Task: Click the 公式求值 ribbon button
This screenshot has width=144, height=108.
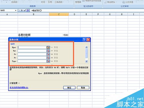Action: 128,2
